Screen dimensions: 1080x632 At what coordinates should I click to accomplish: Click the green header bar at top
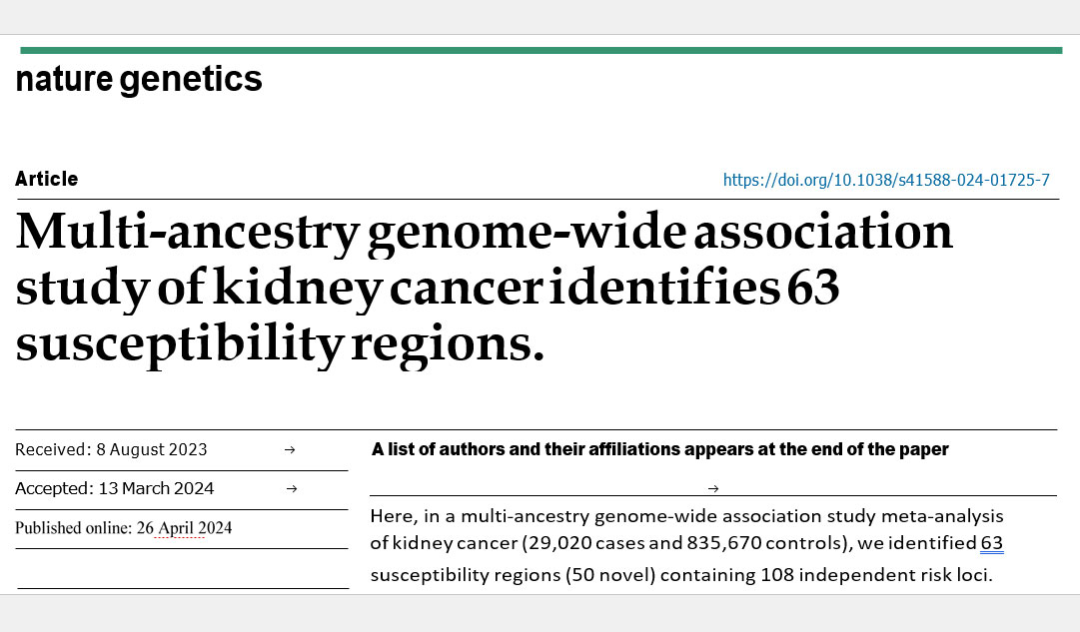click(x=541, y=50)
